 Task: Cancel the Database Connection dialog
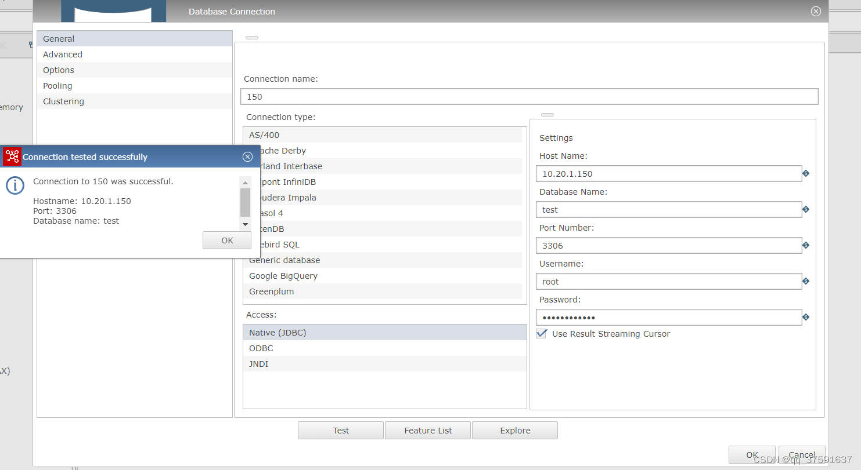pyautogui.click(x=802, y=454)
